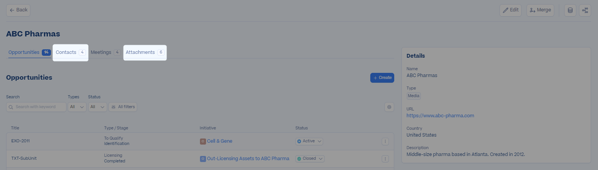Open row menu for EXO-2011
This screenshot has height=170, width=598.
[385, 141]
